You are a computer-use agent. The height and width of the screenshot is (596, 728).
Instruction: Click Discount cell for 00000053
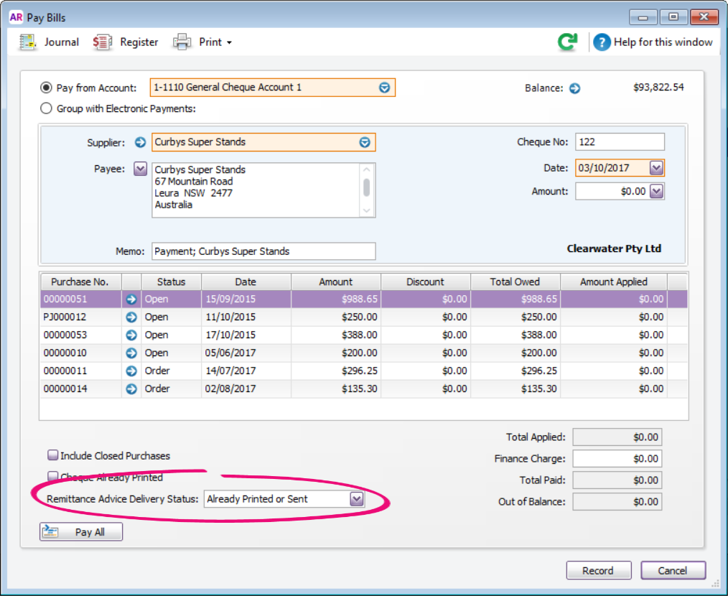point(426,335)
